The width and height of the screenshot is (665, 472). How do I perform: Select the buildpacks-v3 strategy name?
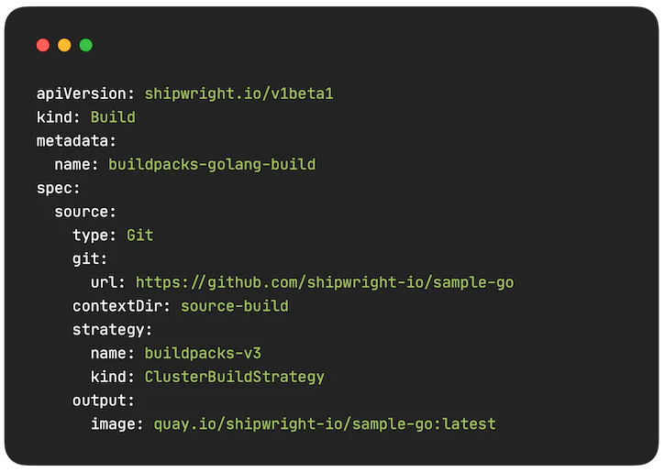[x=203, y=354]
